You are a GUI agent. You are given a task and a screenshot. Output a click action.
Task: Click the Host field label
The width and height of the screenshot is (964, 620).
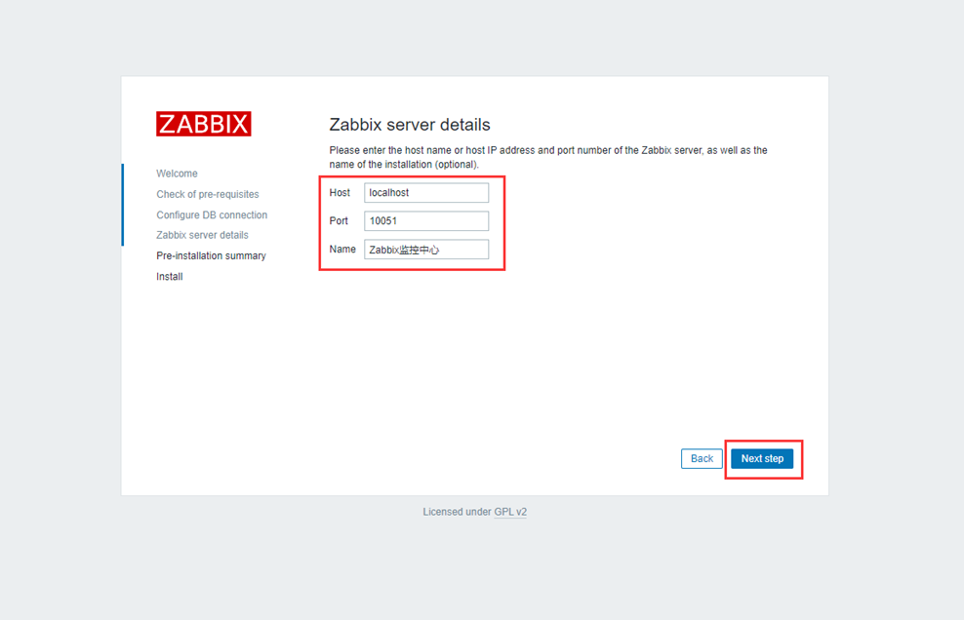pyautogui.click(x=340, y=192)
